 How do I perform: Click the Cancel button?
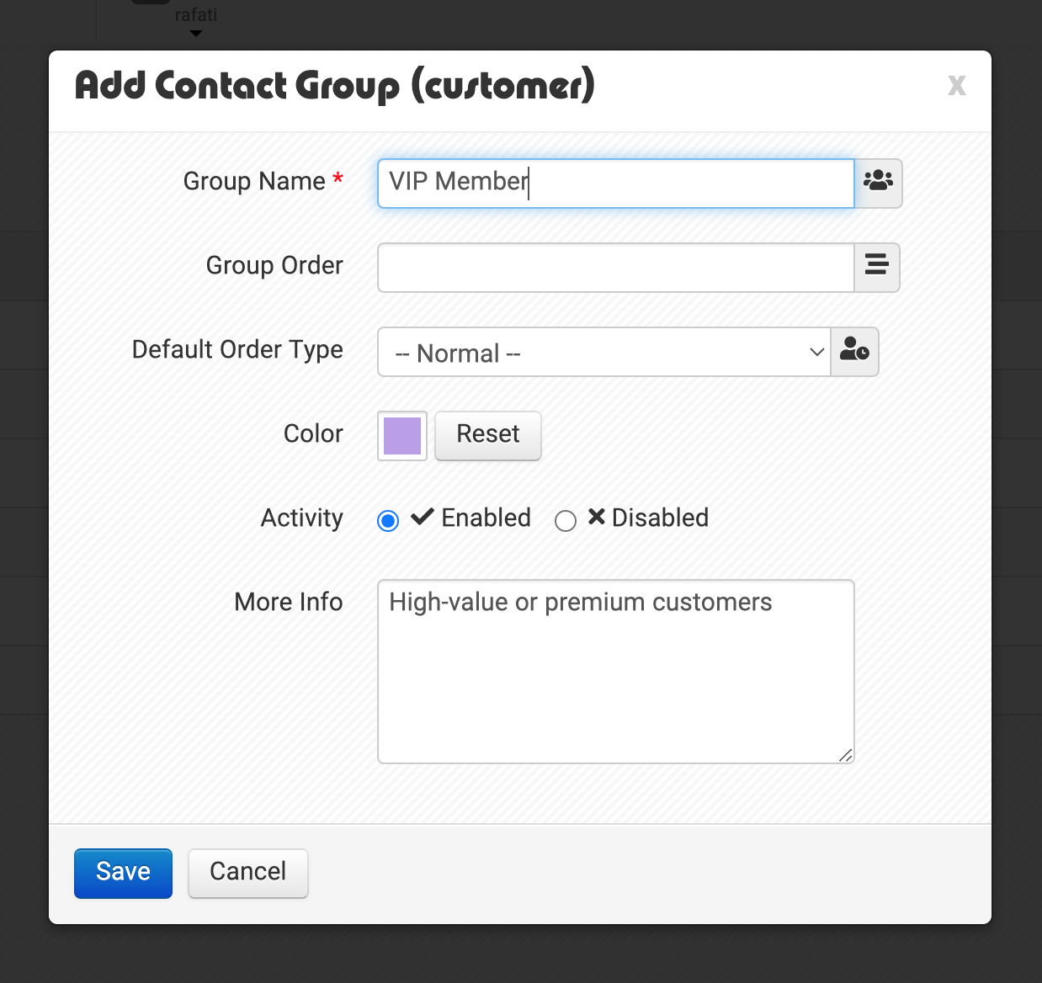248,873
